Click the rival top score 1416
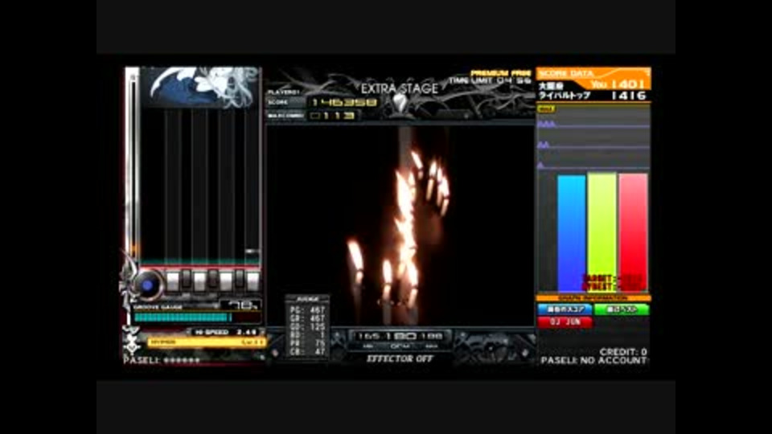Viewport: 772px width, 434px height. tap(628, 96)
